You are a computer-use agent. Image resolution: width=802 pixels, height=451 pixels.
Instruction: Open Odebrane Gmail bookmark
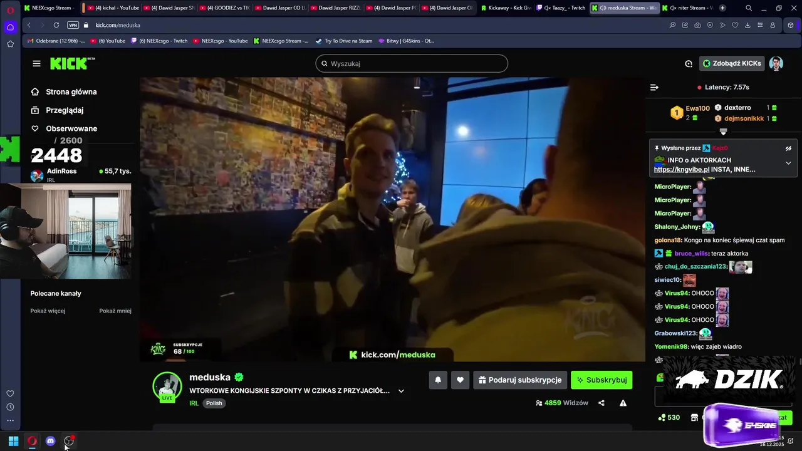(x=56, y=41)
